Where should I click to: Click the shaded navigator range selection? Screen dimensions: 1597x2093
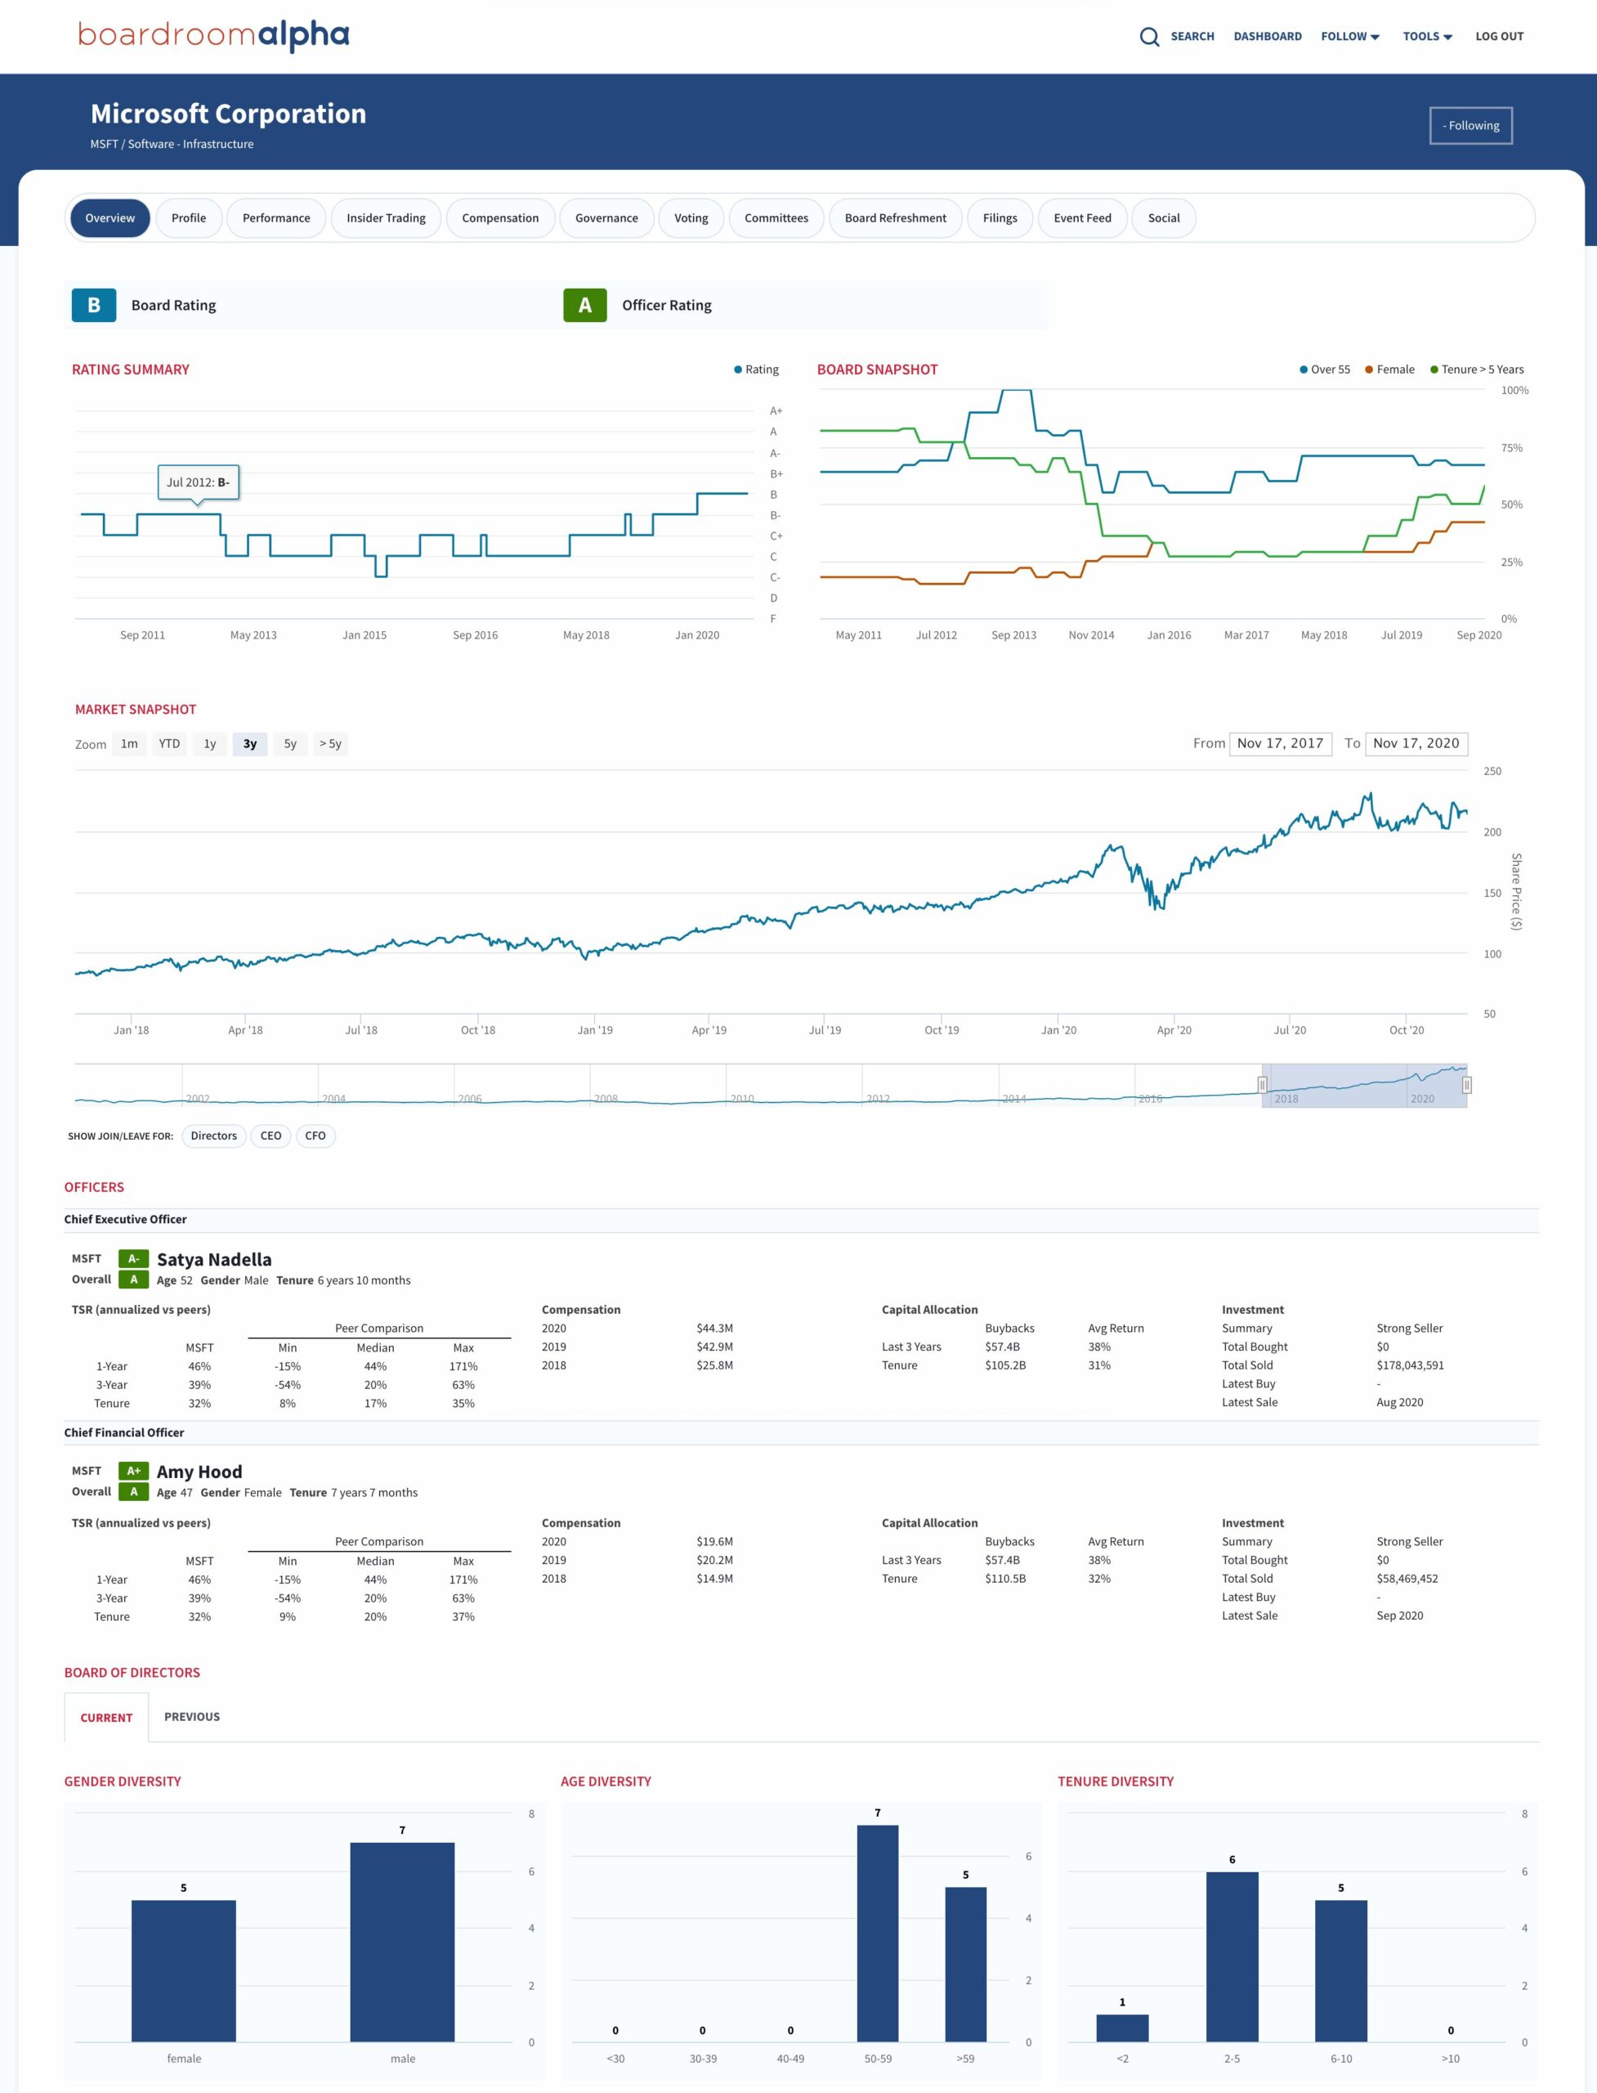1364,1085
